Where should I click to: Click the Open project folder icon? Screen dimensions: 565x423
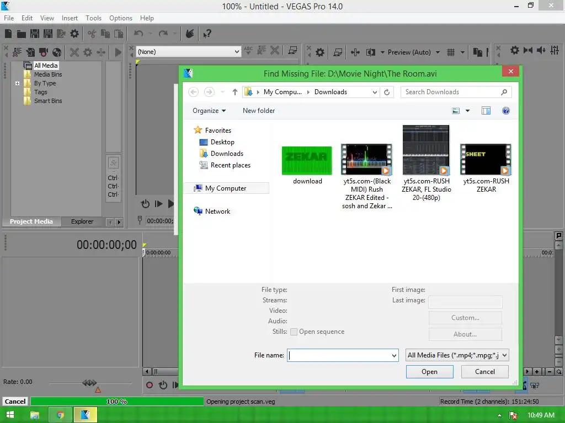(x=22, y=34)
